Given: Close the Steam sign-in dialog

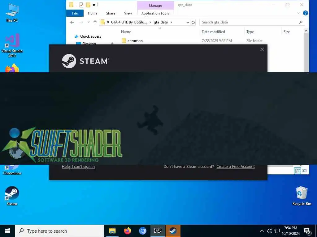Looking at the screenshot, I should point(262,49).
